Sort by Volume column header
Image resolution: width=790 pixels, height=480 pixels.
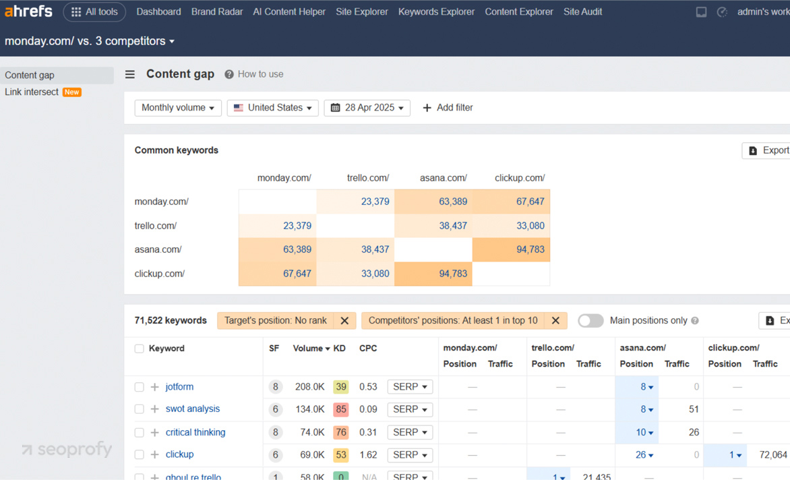point(311,349)
